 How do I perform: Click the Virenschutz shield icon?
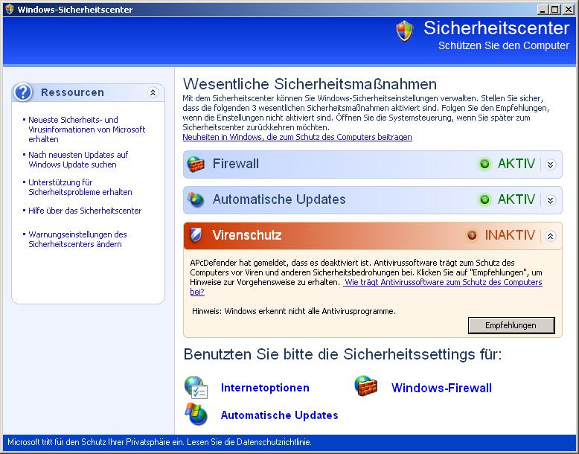[196, 234]
